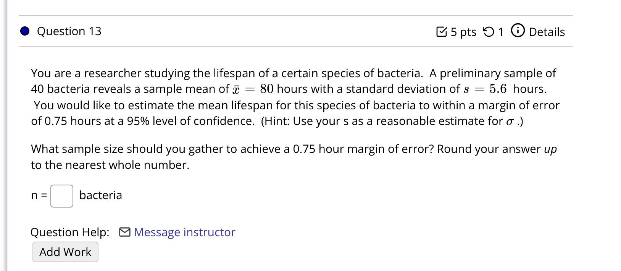Click the 5 pts label
Image resolution: width=621 pixels, height=271 pixels.
pyautogui.click(x=463, y=32)
